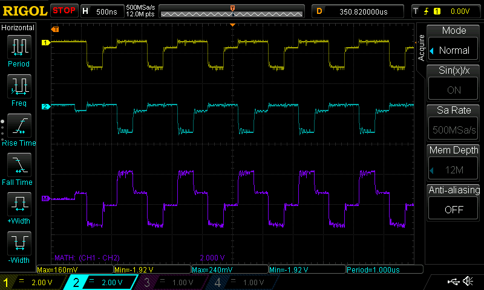
Task: Select the Fall Time measurement icon
Action: (19, 166)
